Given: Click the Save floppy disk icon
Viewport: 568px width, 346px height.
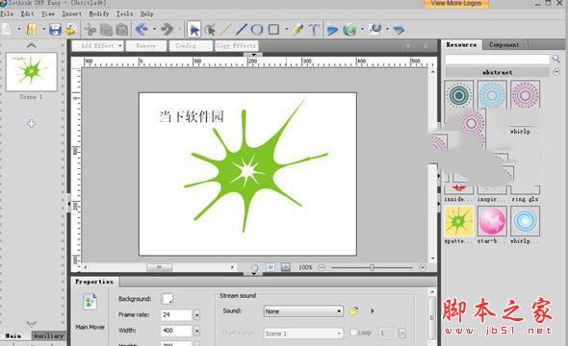Looking at the screenshot, I should [x=55, y=29].
